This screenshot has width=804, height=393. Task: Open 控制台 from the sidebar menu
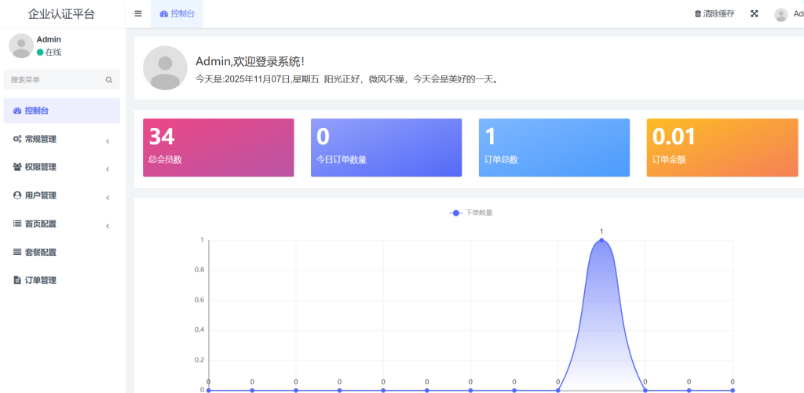[61, 111]
